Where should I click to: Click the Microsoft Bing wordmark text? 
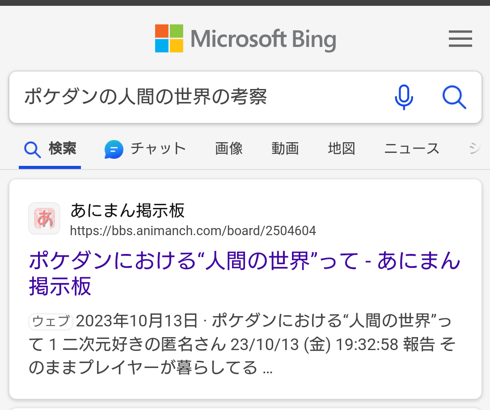click(x=263, y=39)
